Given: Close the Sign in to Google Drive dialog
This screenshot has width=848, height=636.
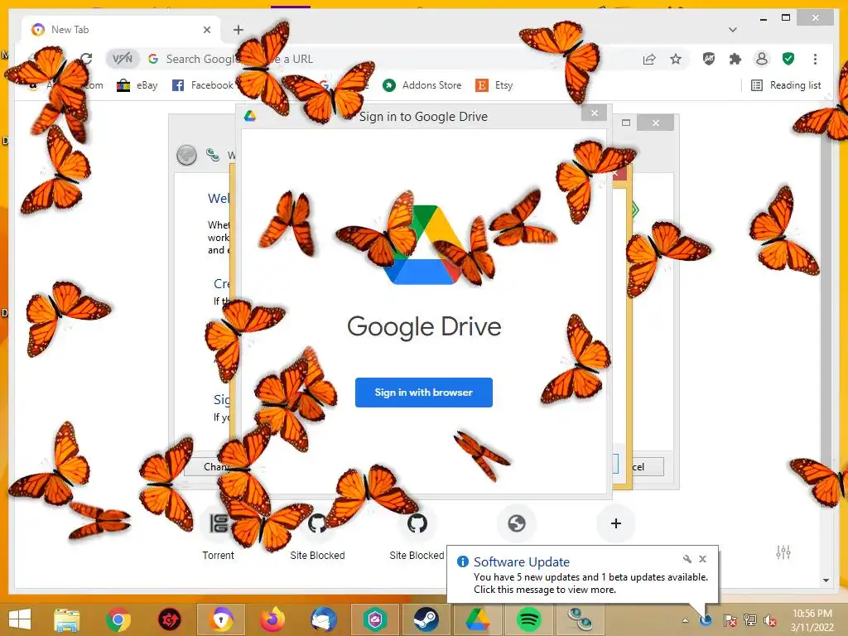Looking at the screenshot, I should [595, 113].
